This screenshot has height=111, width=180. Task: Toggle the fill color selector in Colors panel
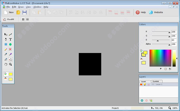click(x=141, y=50)
